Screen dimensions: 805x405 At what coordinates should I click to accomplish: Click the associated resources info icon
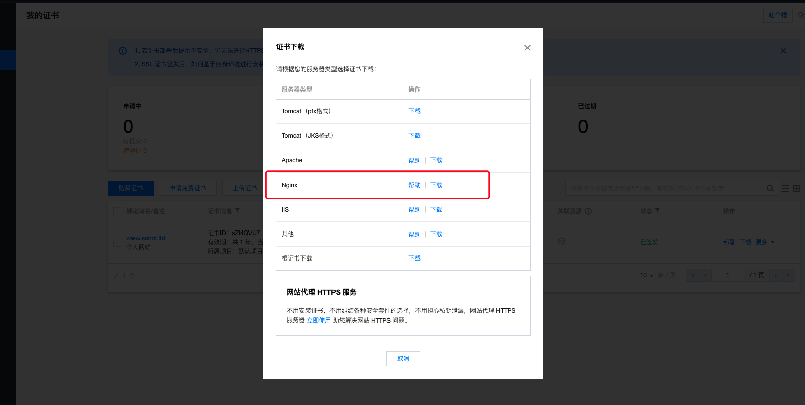[588, 211]
